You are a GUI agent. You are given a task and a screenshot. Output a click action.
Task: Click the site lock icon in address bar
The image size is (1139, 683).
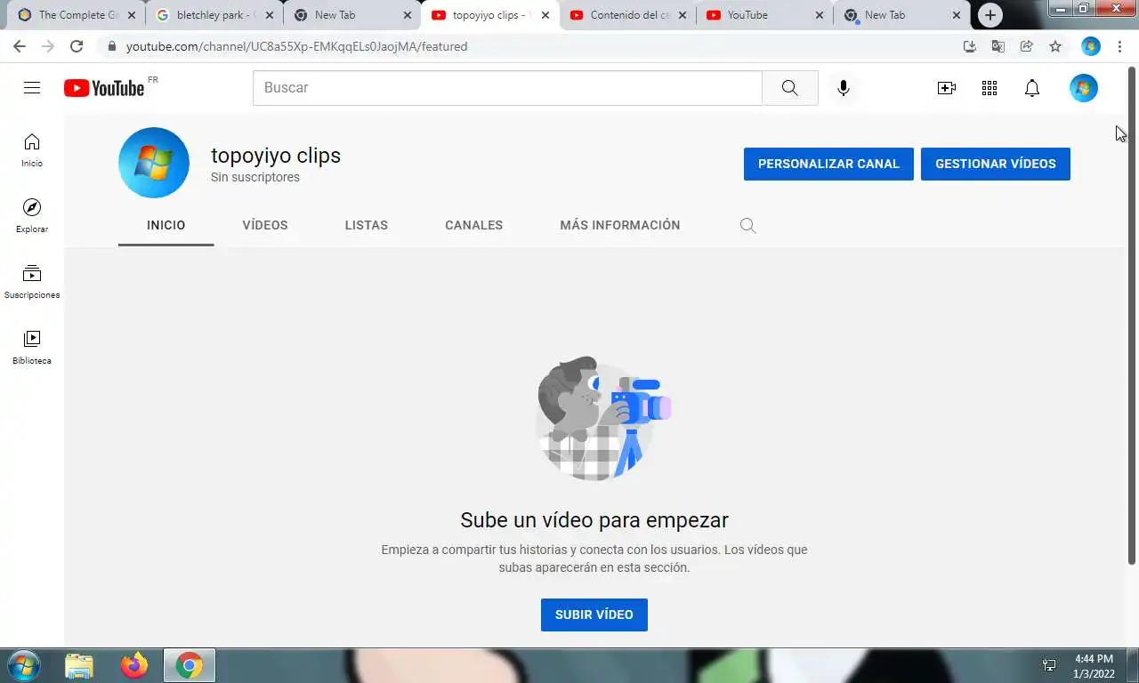coord(111,46)
